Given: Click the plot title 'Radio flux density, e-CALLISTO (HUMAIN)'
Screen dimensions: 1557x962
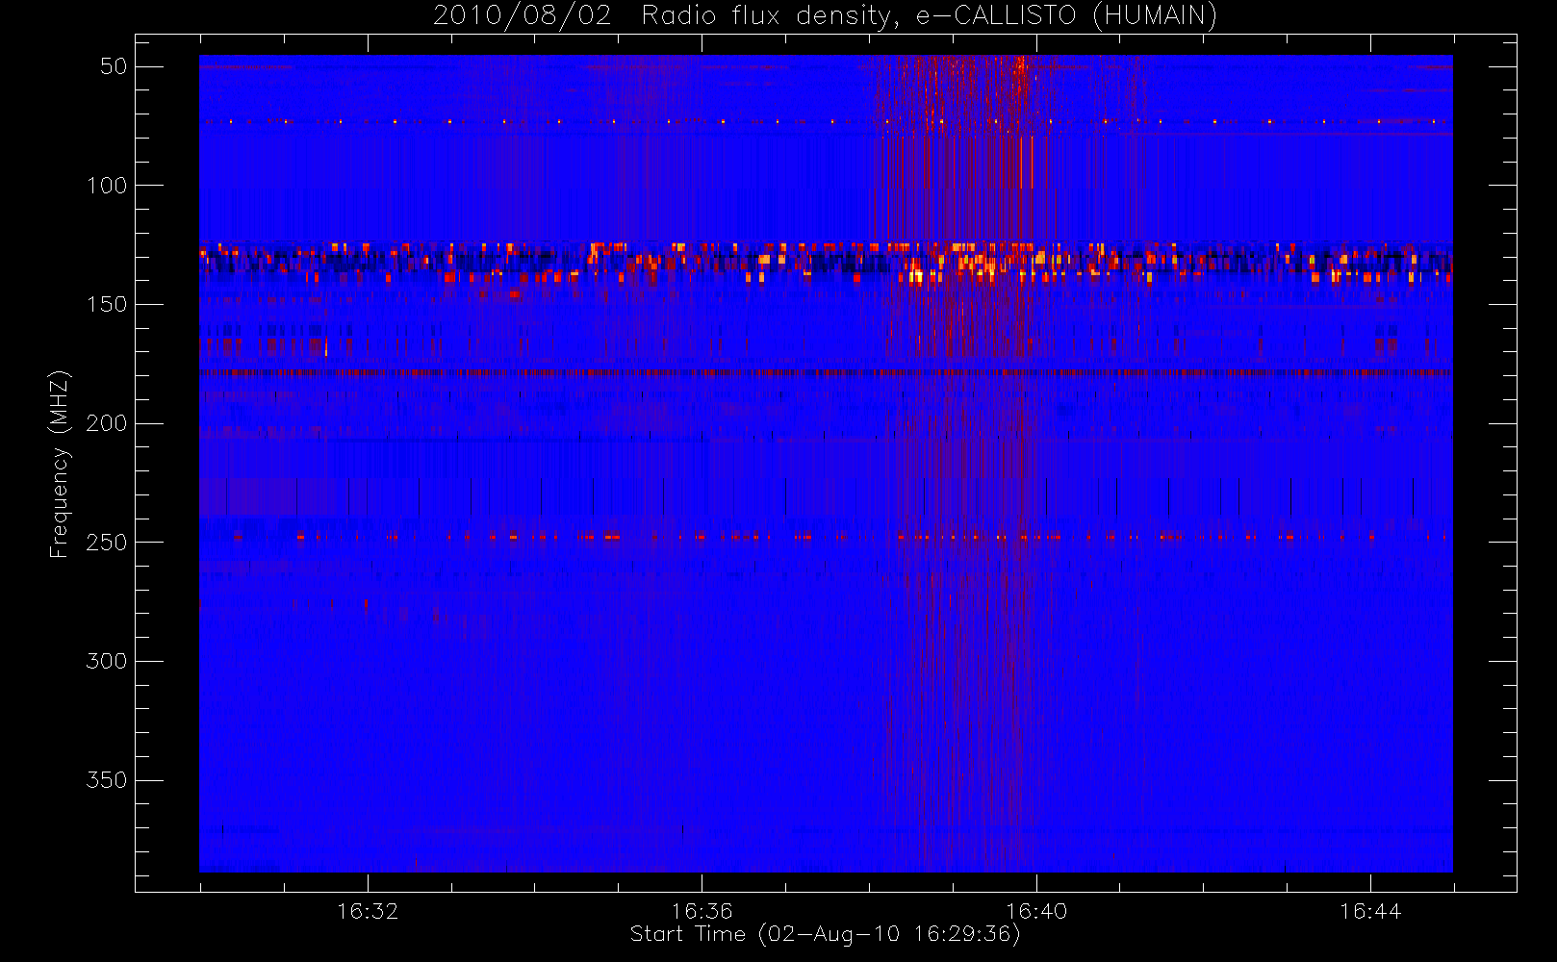Looking at the screenshot, I should click(930, 15).
